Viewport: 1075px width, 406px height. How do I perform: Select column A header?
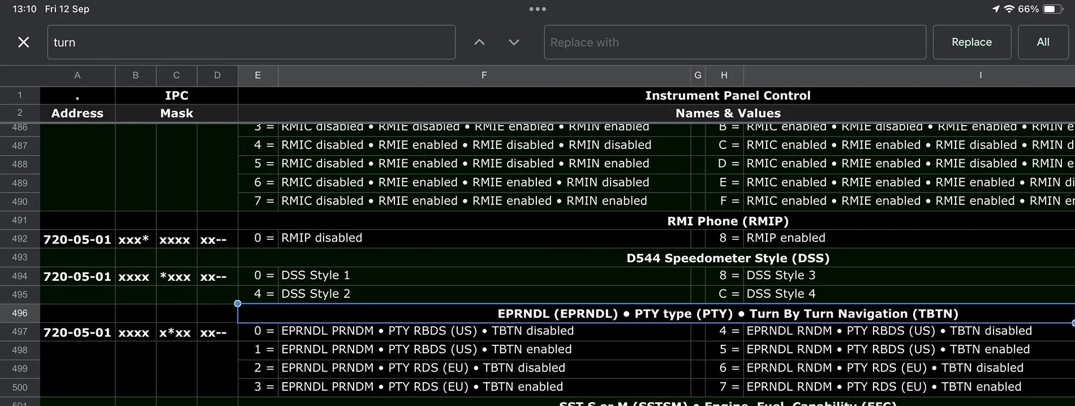tap(78, 75)
